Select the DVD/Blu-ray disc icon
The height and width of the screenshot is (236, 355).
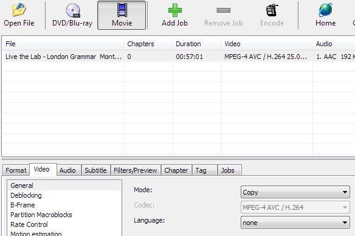coord(73,11)
